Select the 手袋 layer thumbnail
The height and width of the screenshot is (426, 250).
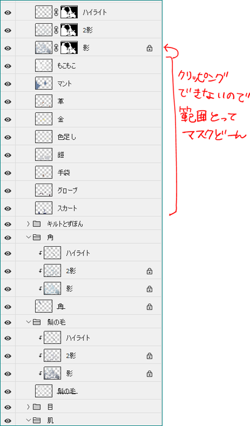[x=44, y=172]
